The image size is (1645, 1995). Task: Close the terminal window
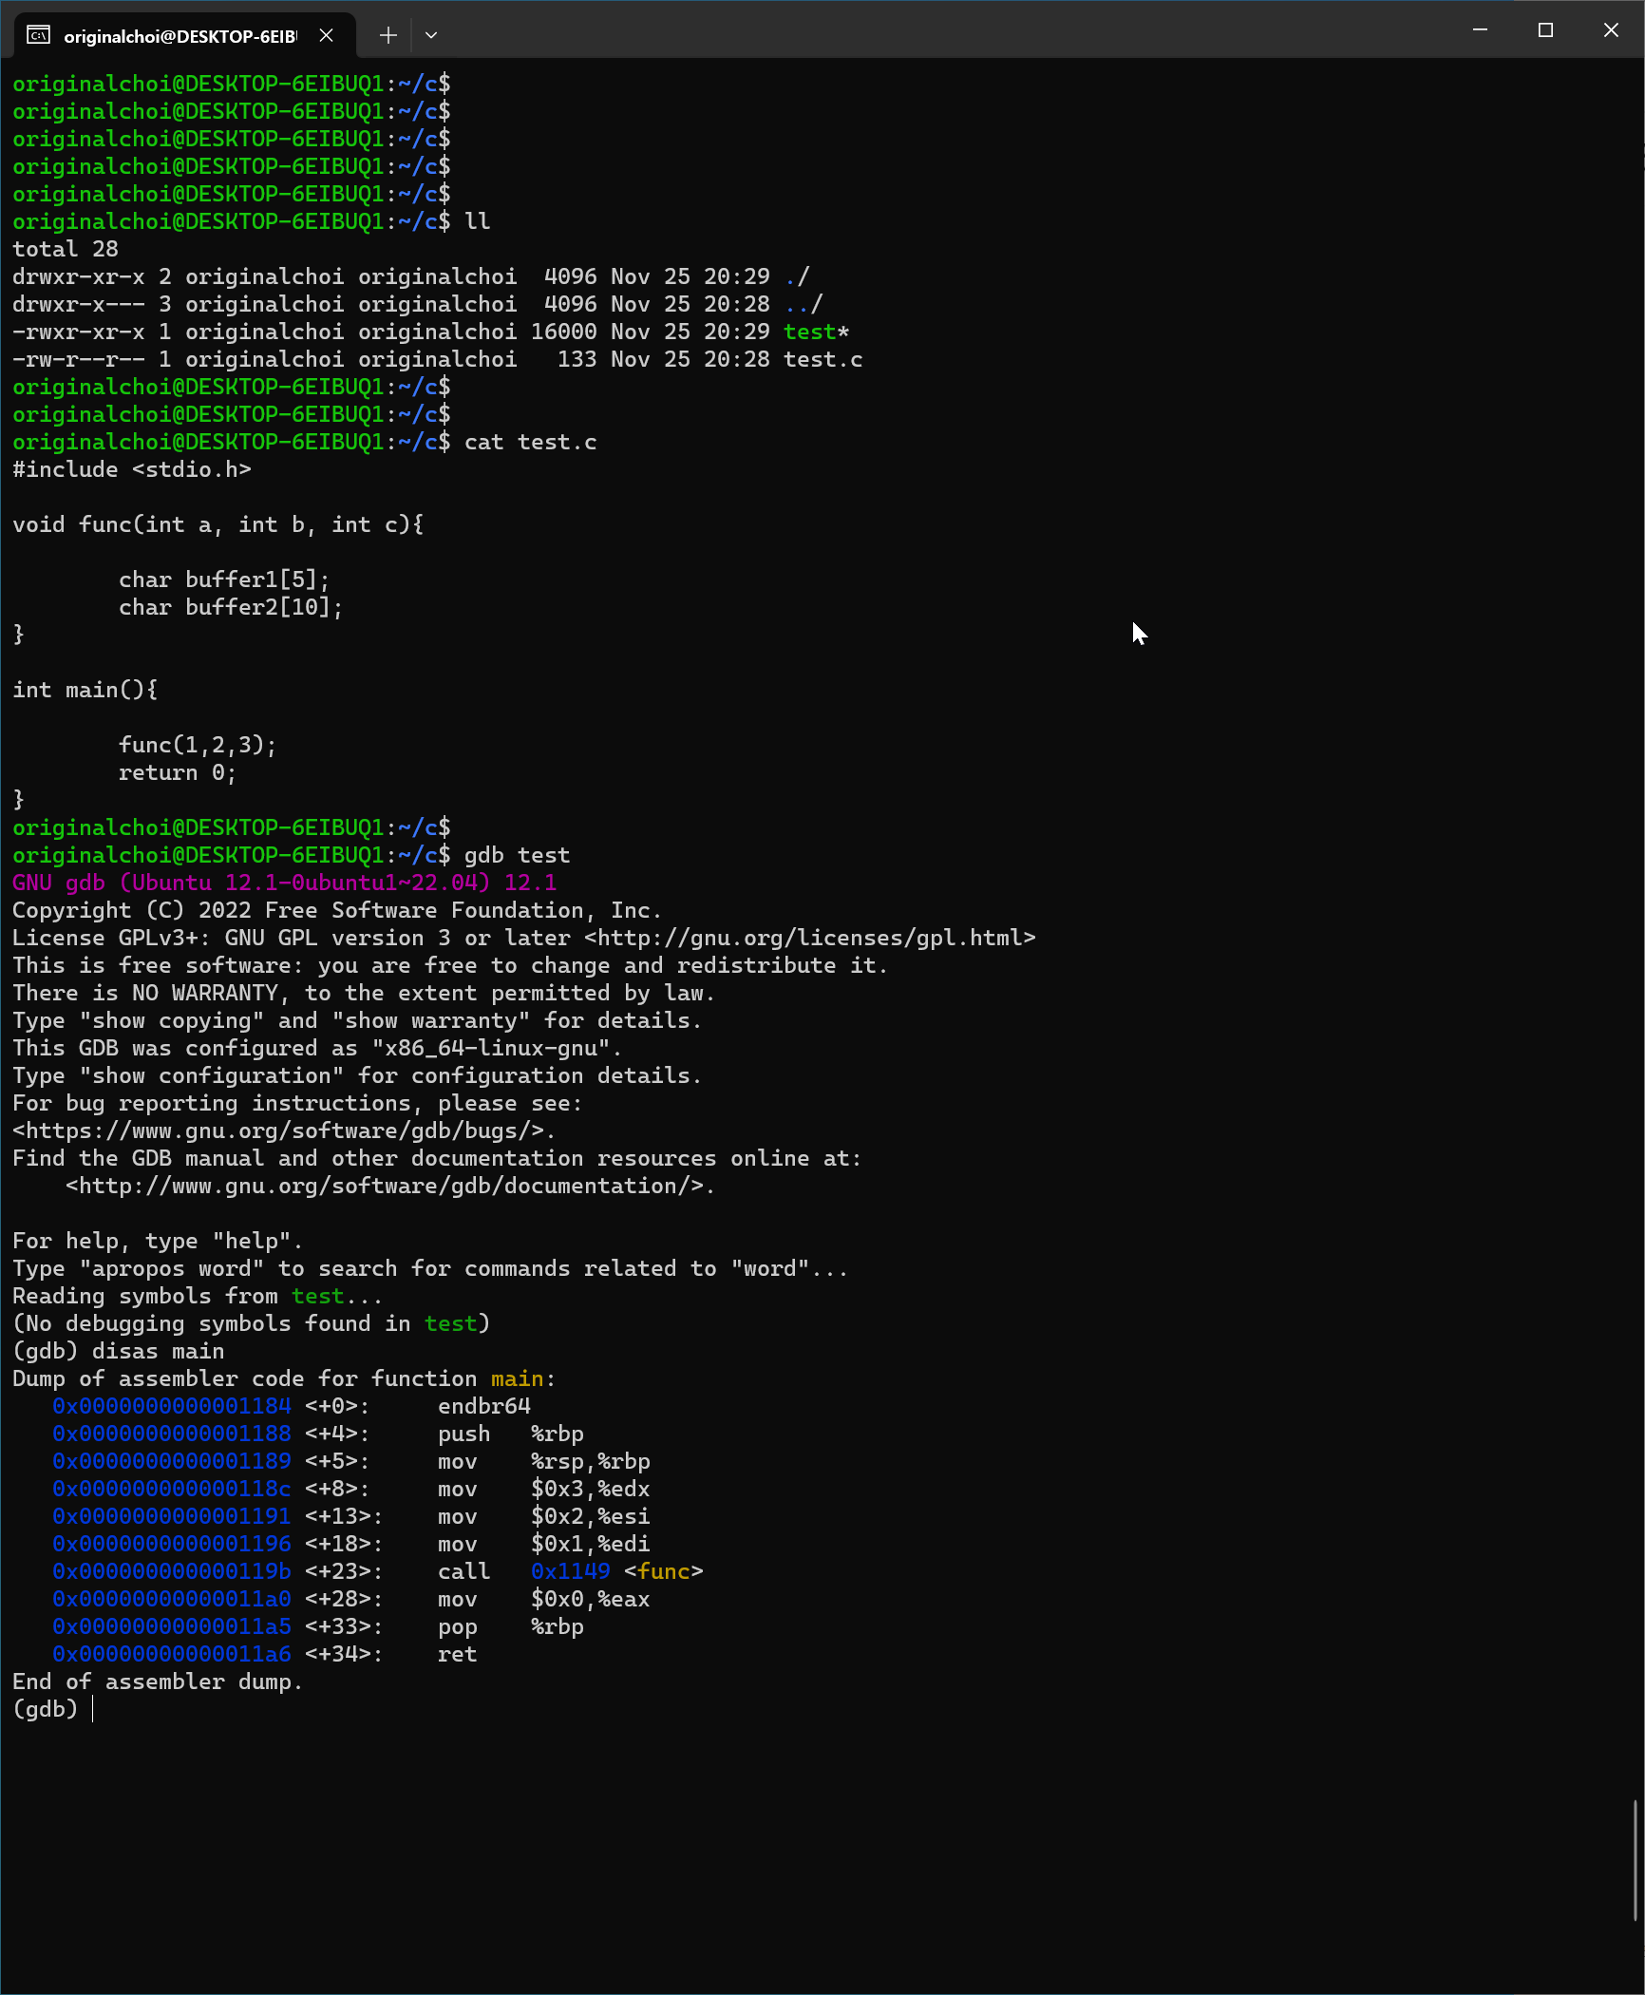1611,30
